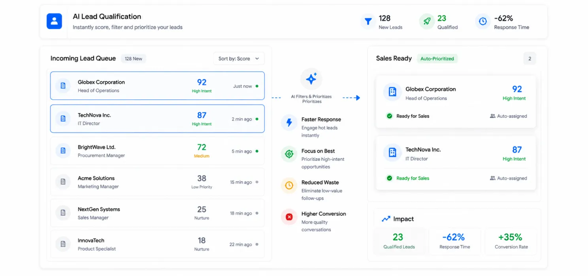
Task: Click the 128 New badge
Action: (134, 59)
